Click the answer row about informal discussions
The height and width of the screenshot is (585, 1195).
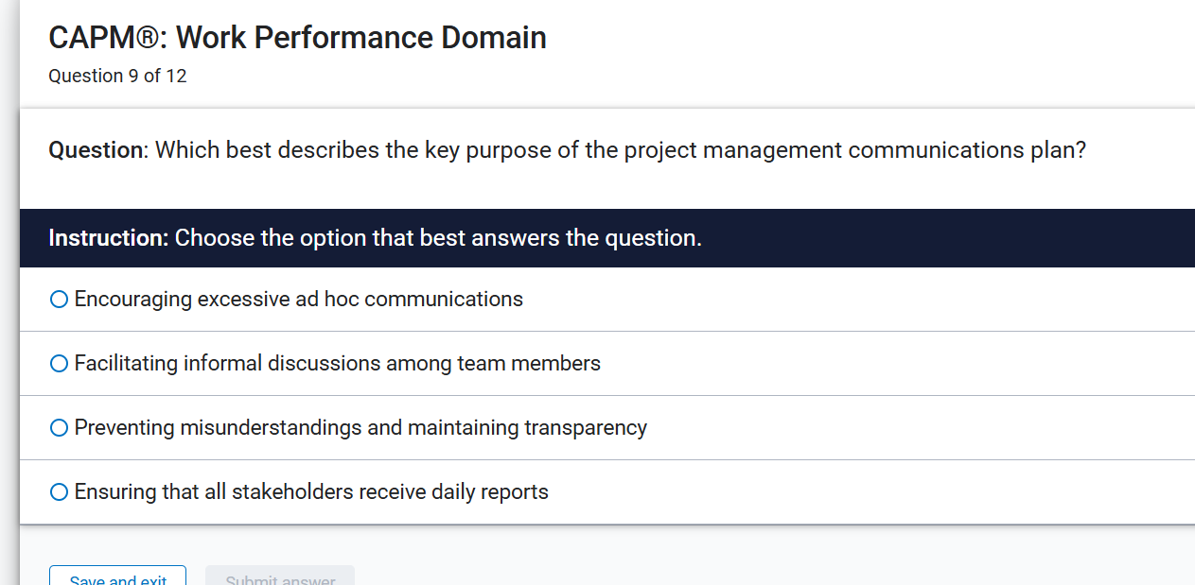[336, 363]
